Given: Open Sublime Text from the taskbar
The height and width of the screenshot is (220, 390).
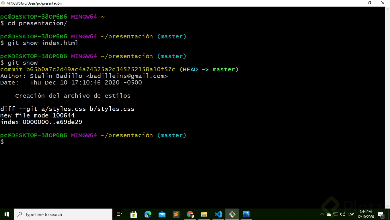Looking at the screenshot, I should pos(176,214).
